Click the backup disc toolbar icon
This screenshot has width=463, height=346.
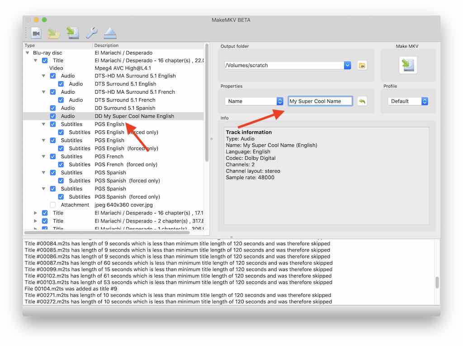[x=73, y=33]
